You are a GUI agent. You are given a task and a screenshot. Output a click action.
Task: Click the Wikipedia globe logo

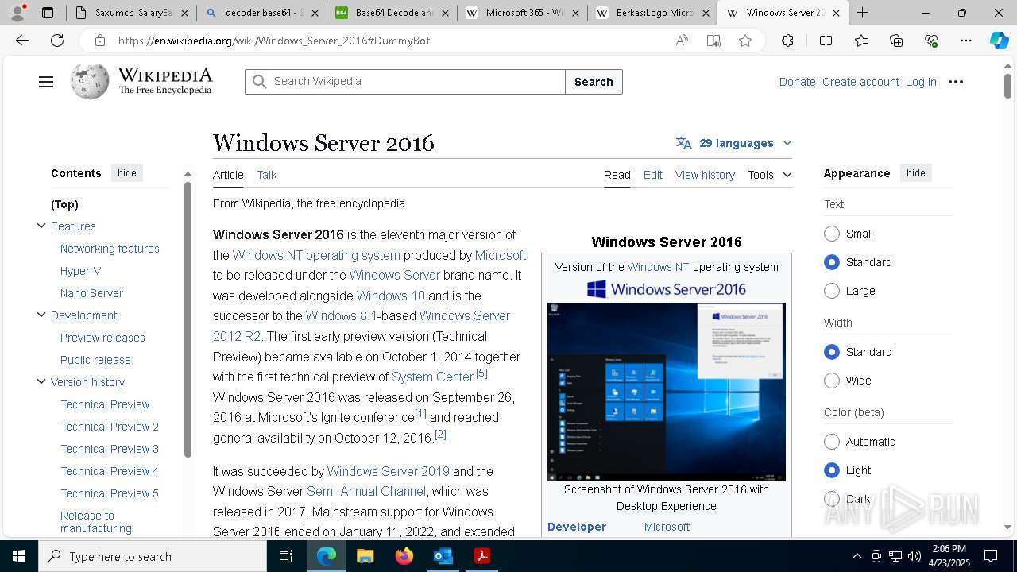click(x=89, y=81)
